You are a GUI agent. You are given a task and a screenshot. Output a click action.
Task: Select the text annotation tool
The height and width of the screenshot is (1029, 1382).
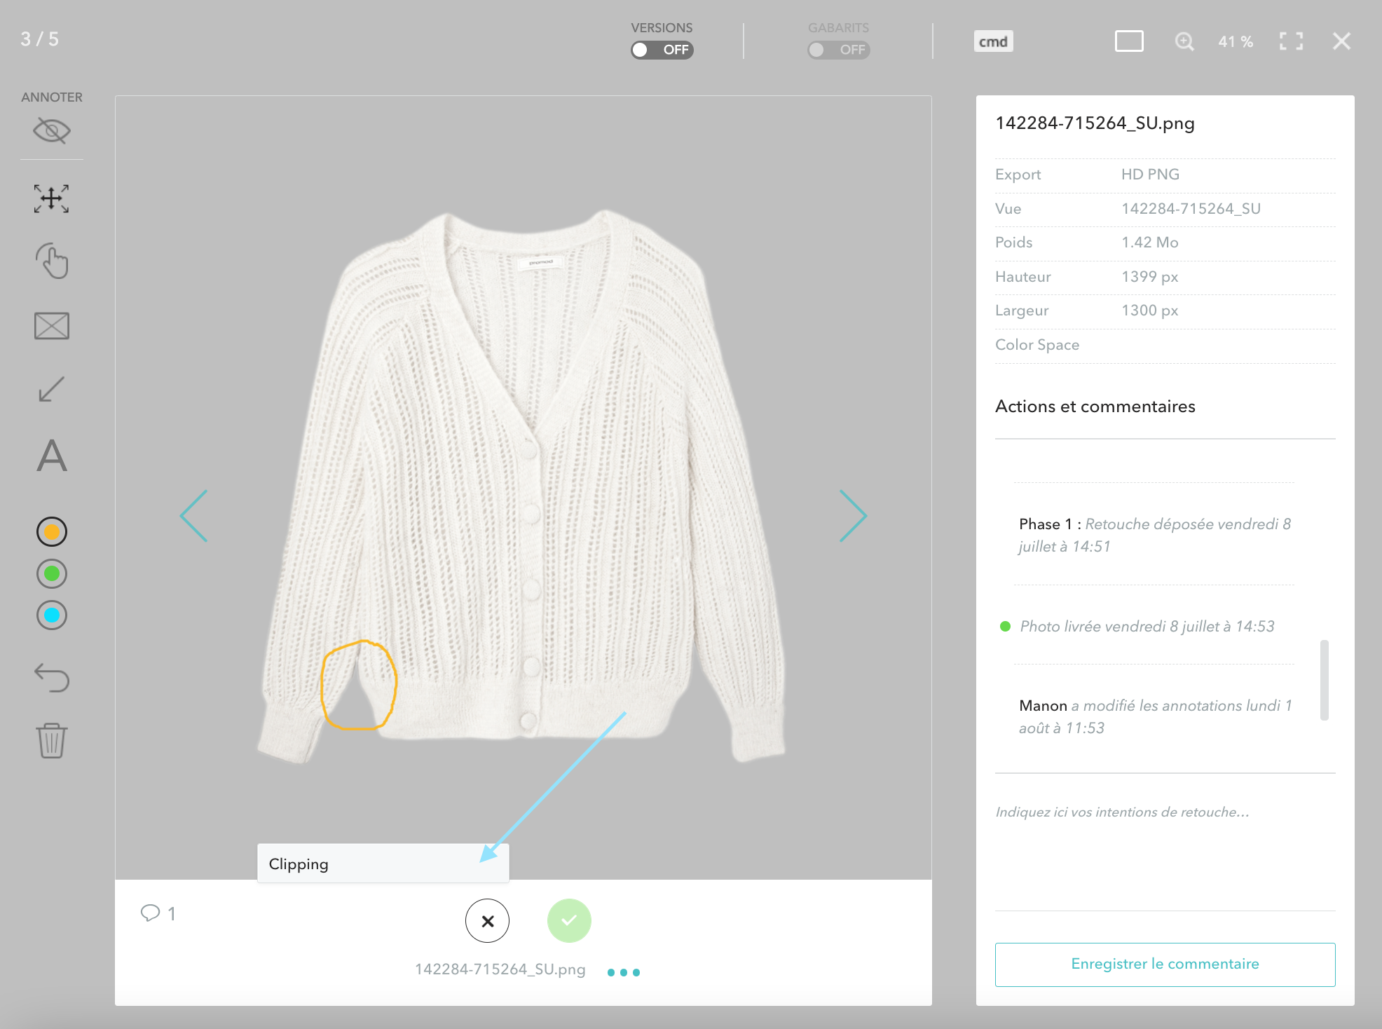point(52,456)
